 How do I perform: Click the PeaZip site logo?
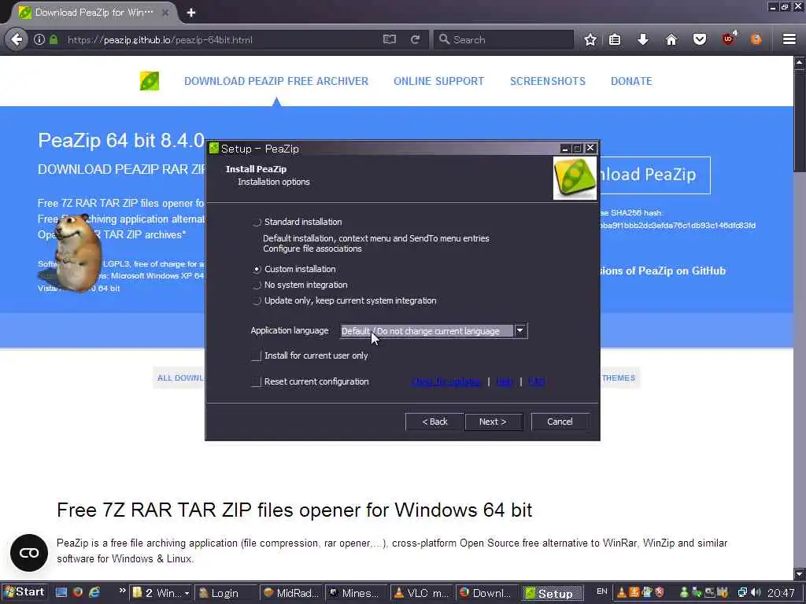[x=150, y=81]
